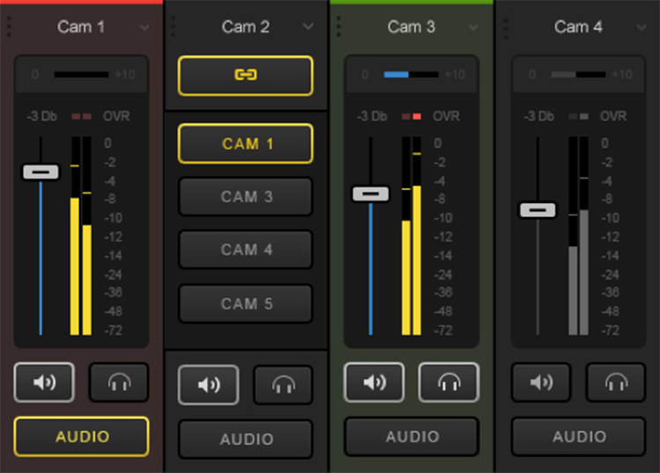Expand the Cam 4 dropdown arrow
Viewport: 660px width, 473px height.
coord(638,27)
